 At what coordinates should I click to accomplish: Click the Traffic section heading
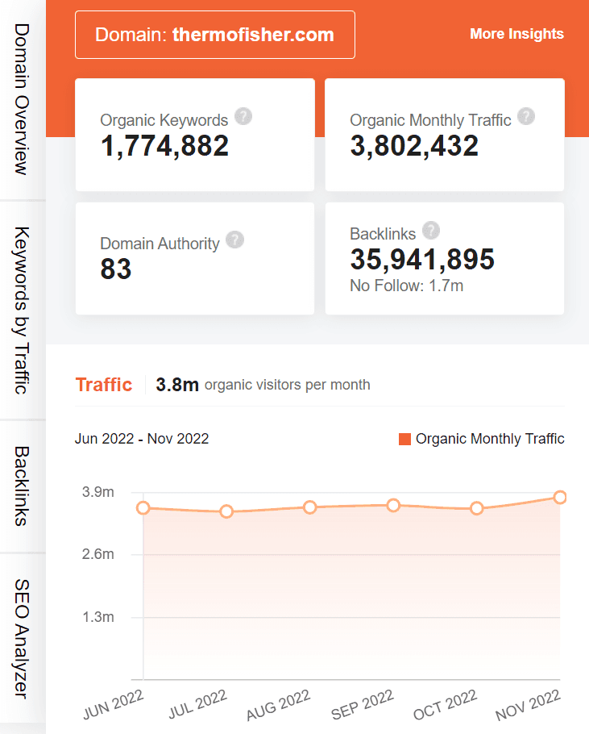104,385
